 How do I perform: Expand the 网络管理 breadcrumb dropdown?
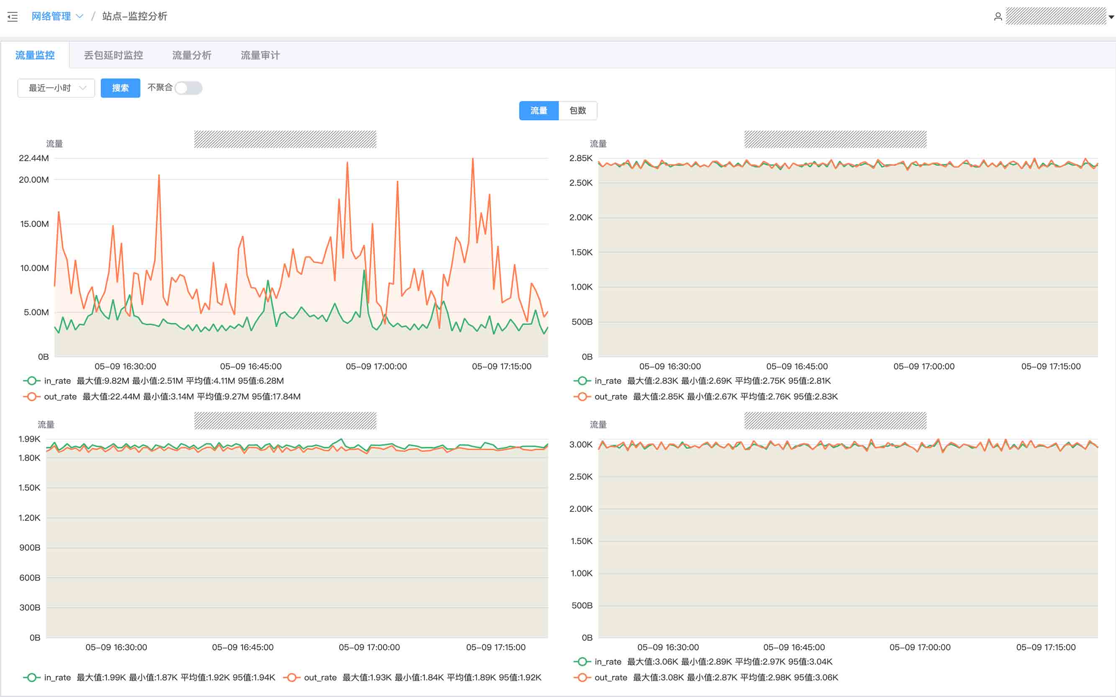[80, 16]
